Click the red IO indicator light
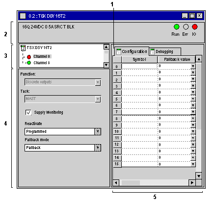Image resolution: width=216 pixels, height=201 pixels. click(194, 27)
